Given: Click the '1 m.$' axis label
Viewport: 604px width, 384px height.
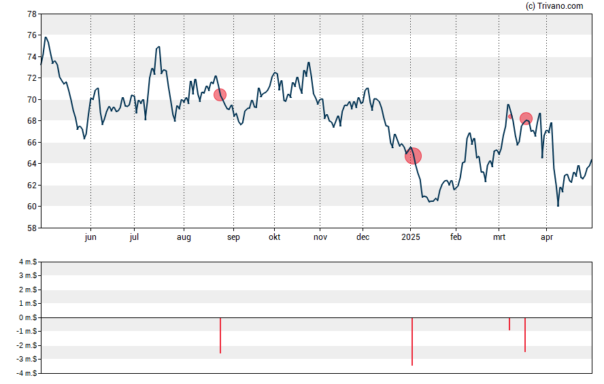Looking at the screenshot, I should 28,303.
